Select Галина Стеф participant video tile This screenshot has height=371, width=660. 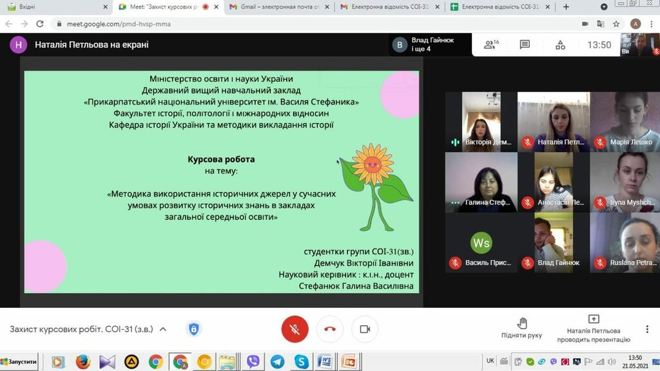pos(481,182)
